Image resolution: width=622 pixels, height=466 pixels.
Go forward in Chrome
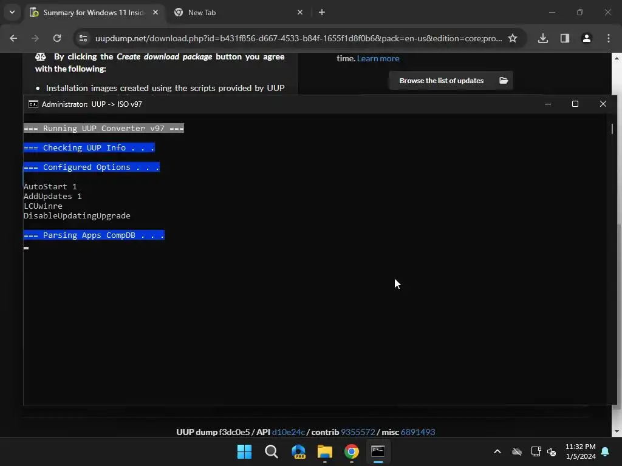35,38
